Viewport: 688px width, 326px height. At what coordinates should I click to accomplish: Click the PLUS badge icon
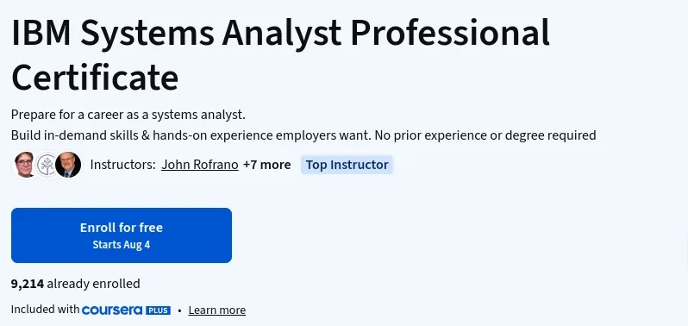point(158,310)
